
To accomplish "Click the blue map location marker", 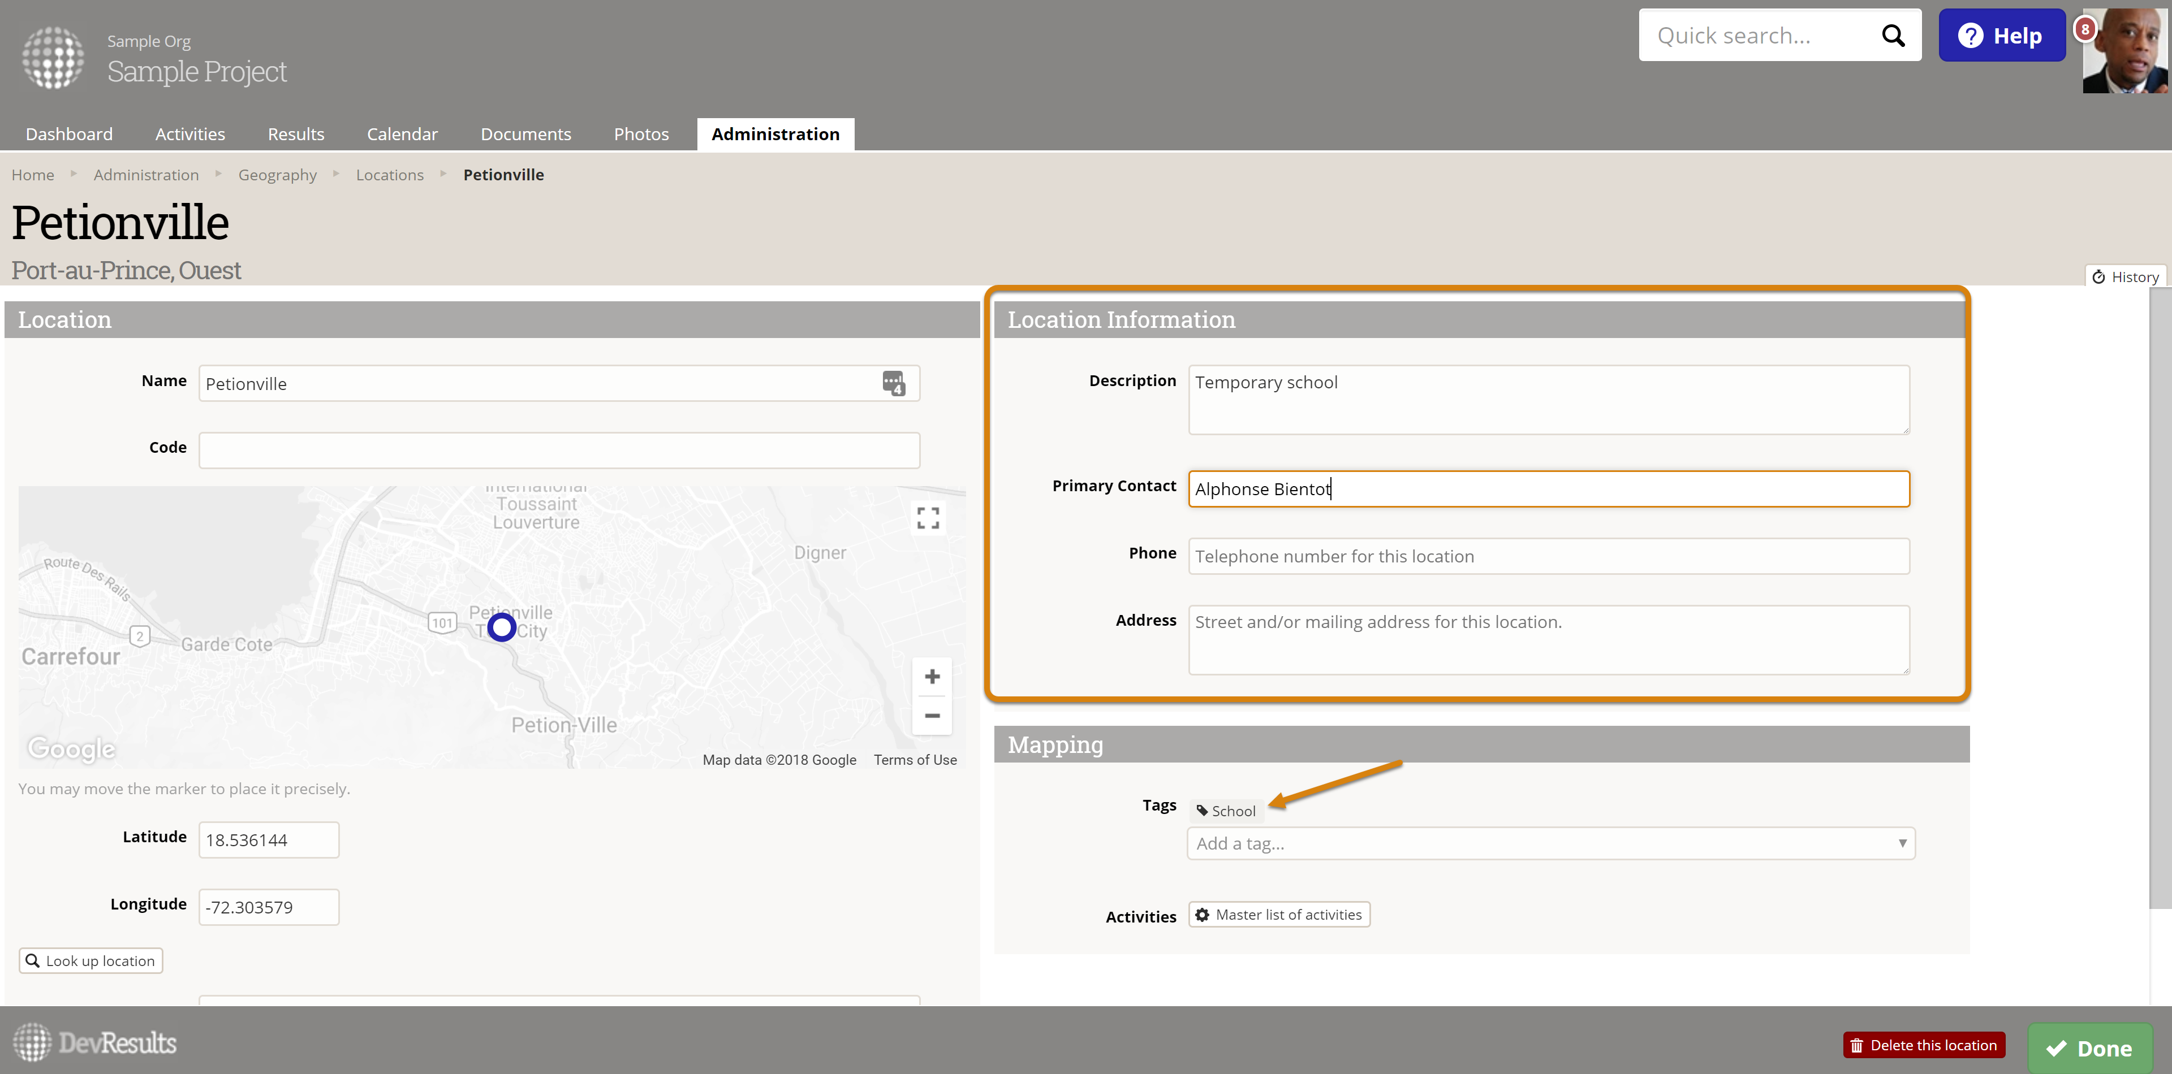I will click(x=502, y=627).
